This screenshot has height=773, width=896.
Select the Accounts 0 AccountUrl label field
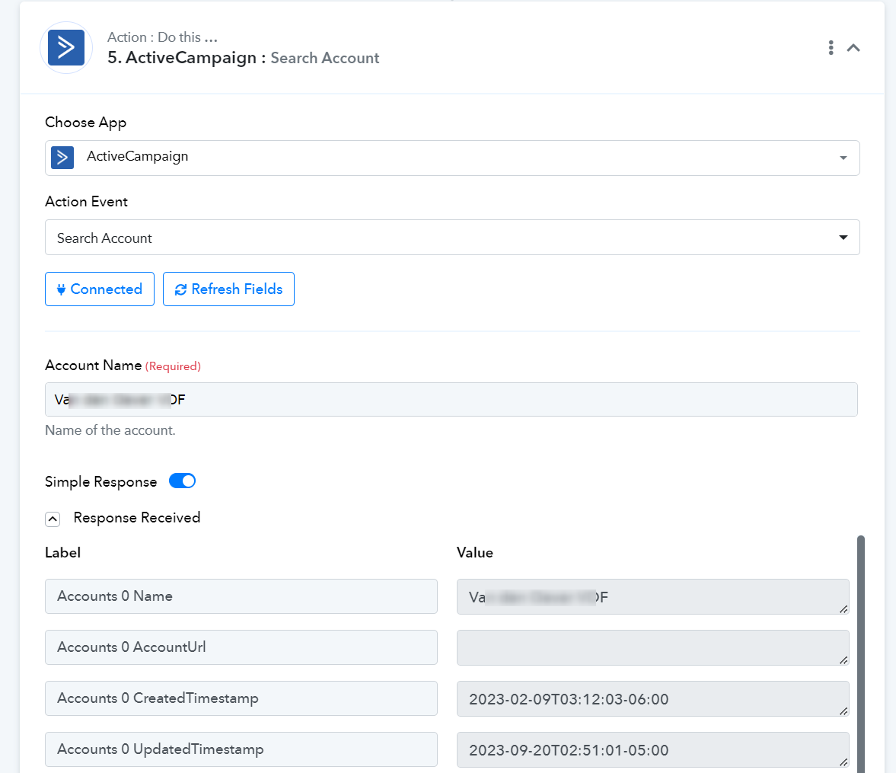pos(241,647)
